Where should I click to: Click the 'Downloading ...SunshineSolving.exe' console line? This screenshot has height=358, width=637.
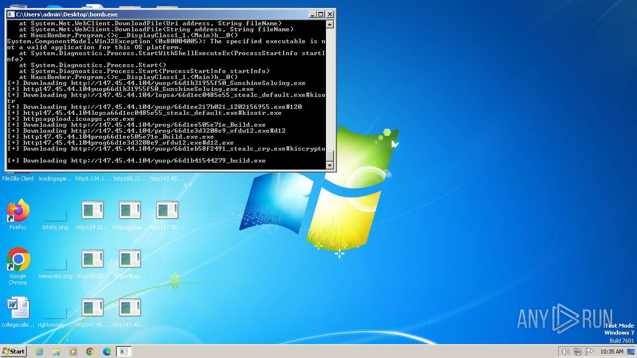click(156, 83)
